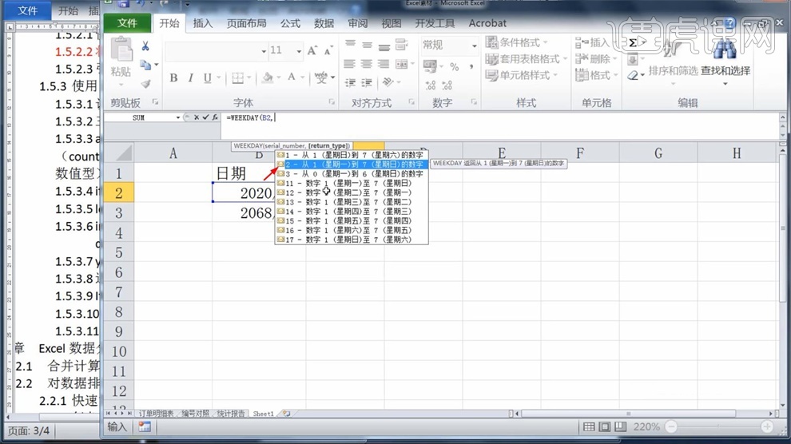Open the font size 11 dropdown

point(299,51)
